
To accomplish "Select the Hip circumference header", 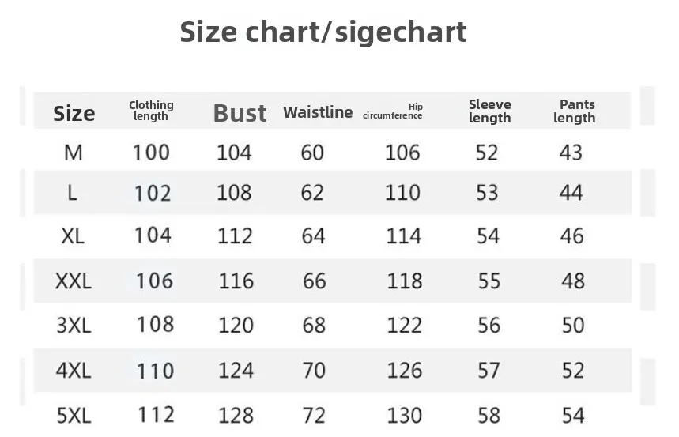I will (x=393, y=111).
